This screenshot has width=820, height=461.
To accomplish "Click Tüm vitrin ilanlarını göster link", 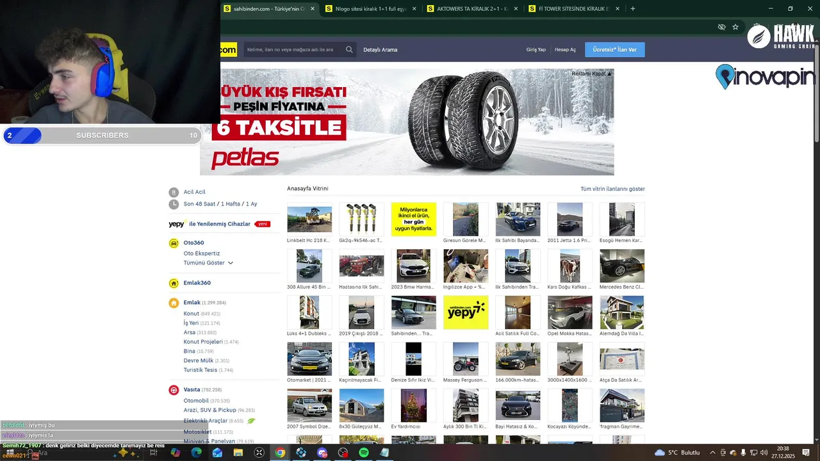I will pyautogui.click(x=612, y=189).
